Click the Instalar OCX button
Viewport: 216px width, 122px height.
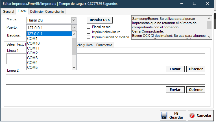click(x=99, y=20)
